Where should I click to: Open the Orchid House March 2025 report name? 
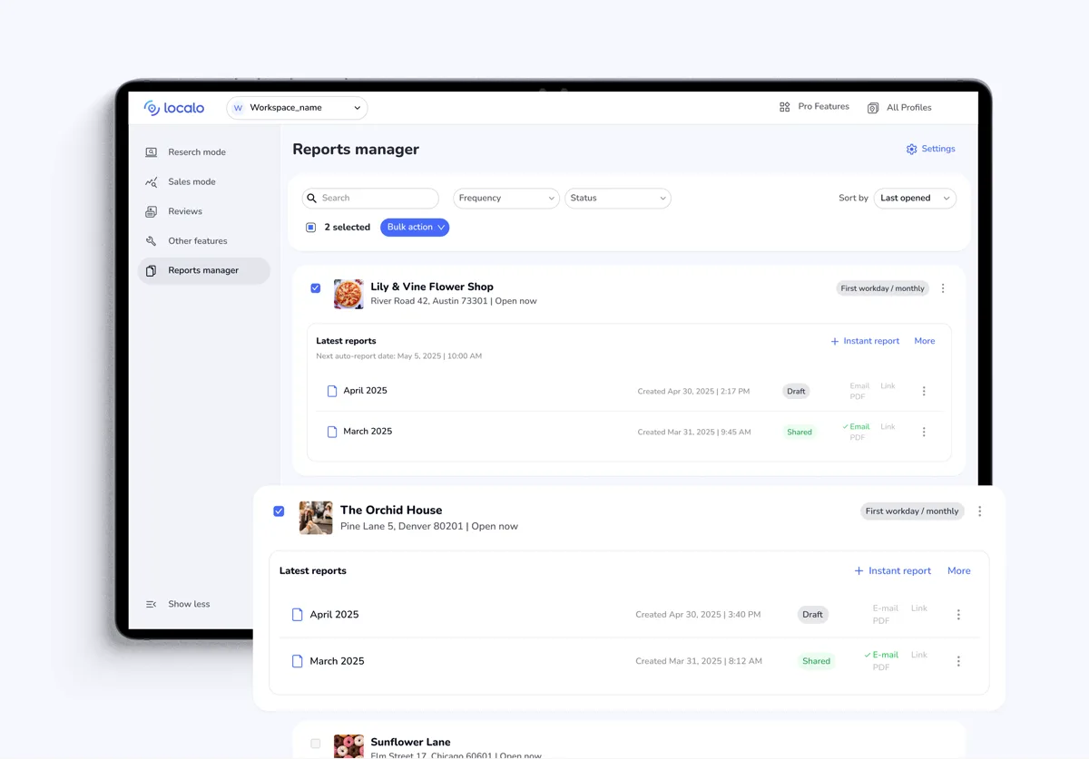point(337,661)
